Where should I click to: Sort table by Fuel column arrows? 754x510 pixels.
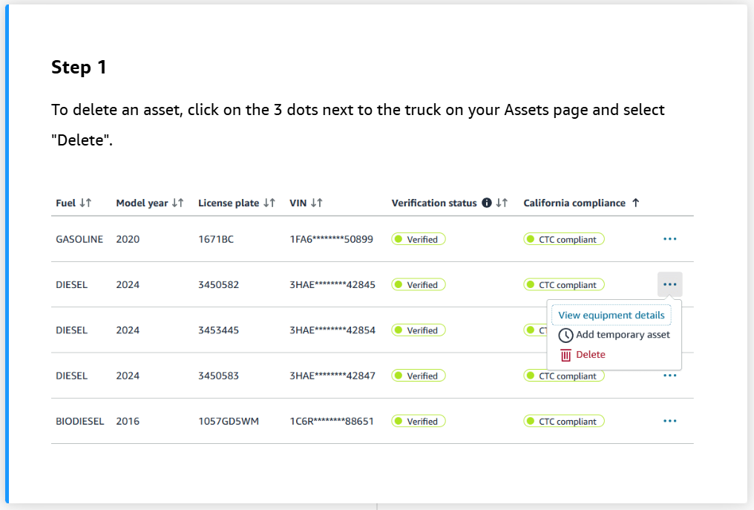pyautogui.click(x=85, y=203)
